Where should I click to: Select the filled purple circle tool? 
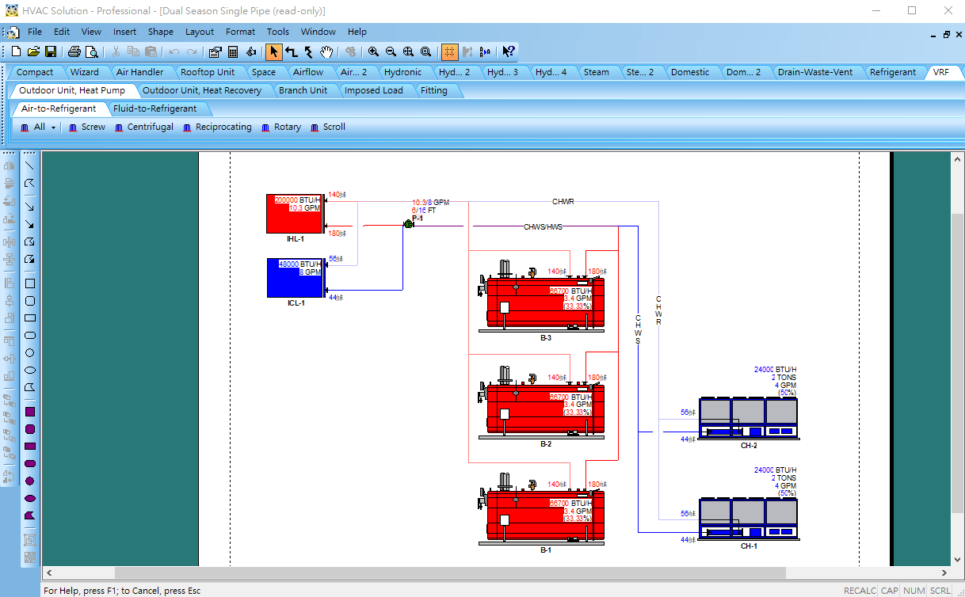pyautogui.click(x=29, y=481)
